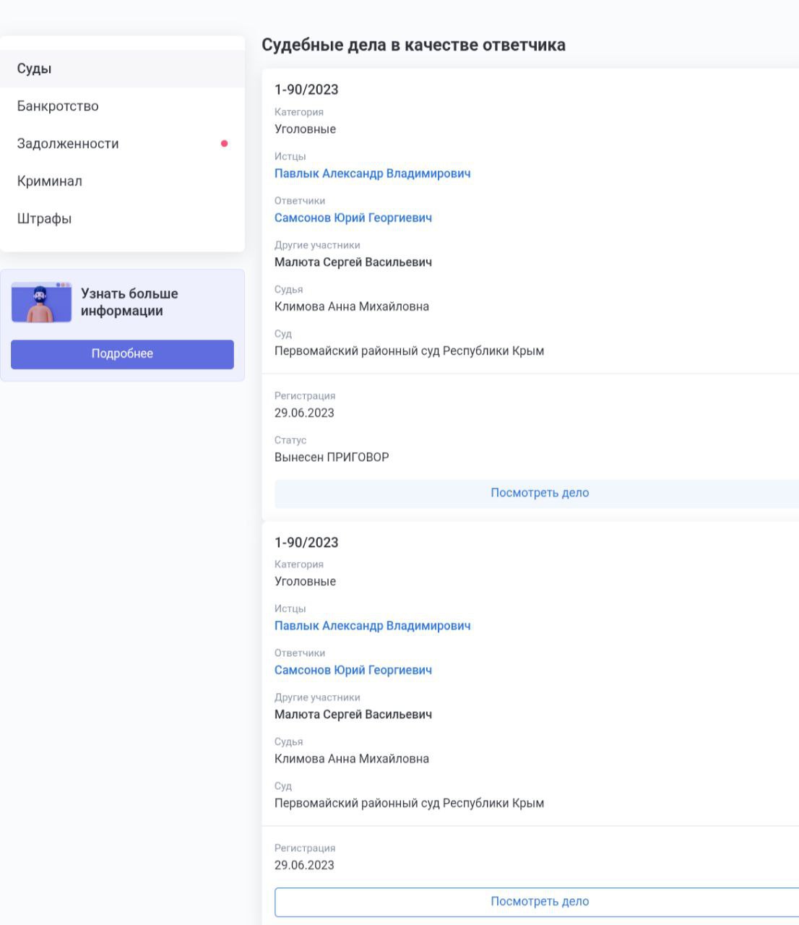
Task: Click the red notification dot beside Задолженности
Action: pyautogui.click(x=224, y=144)
